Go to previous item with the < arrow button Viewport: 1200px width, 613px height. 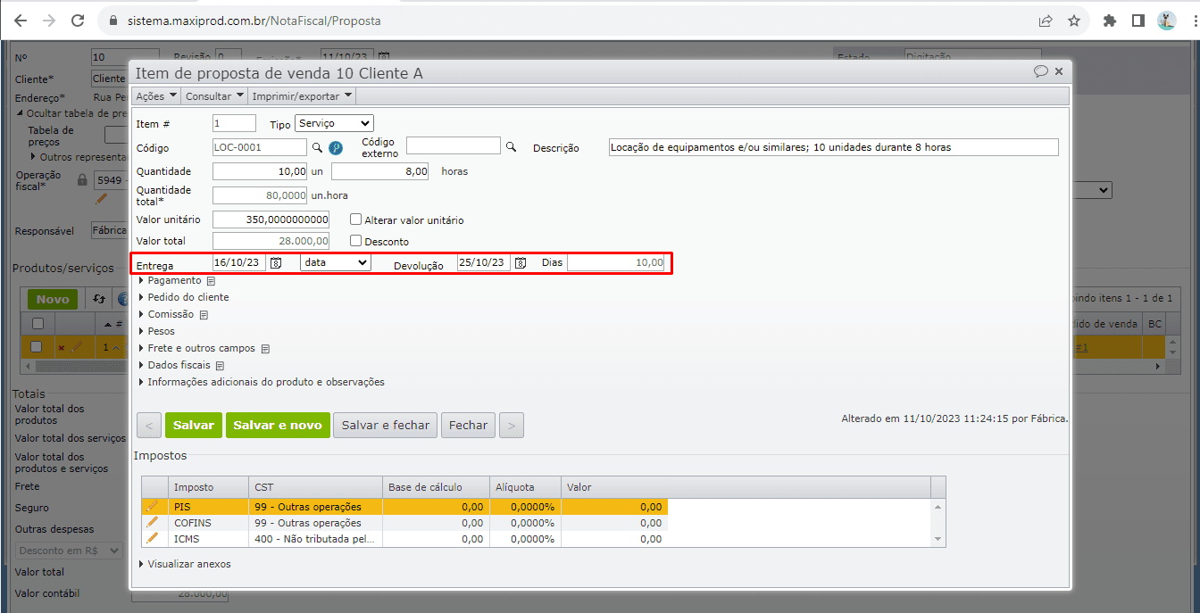tap(149, 426)
